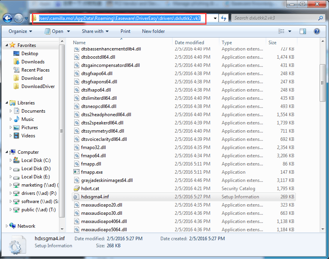Click the Search dxlutkk2.vk3 search box
This screenshot has width=329, height=259.
point(275,18)
